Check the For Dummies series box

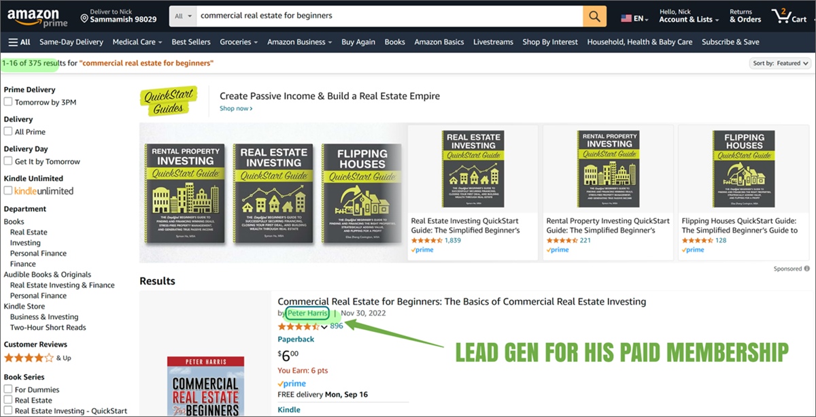8,390
